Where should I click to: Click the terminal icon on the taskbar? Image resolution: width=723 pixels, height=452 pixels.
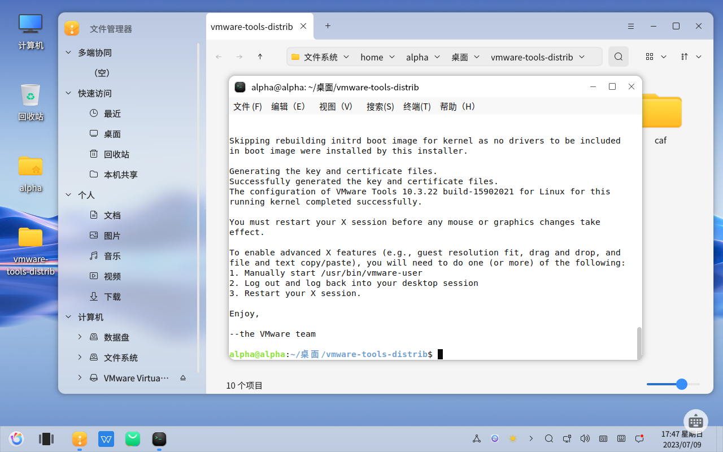coord(159,438)
